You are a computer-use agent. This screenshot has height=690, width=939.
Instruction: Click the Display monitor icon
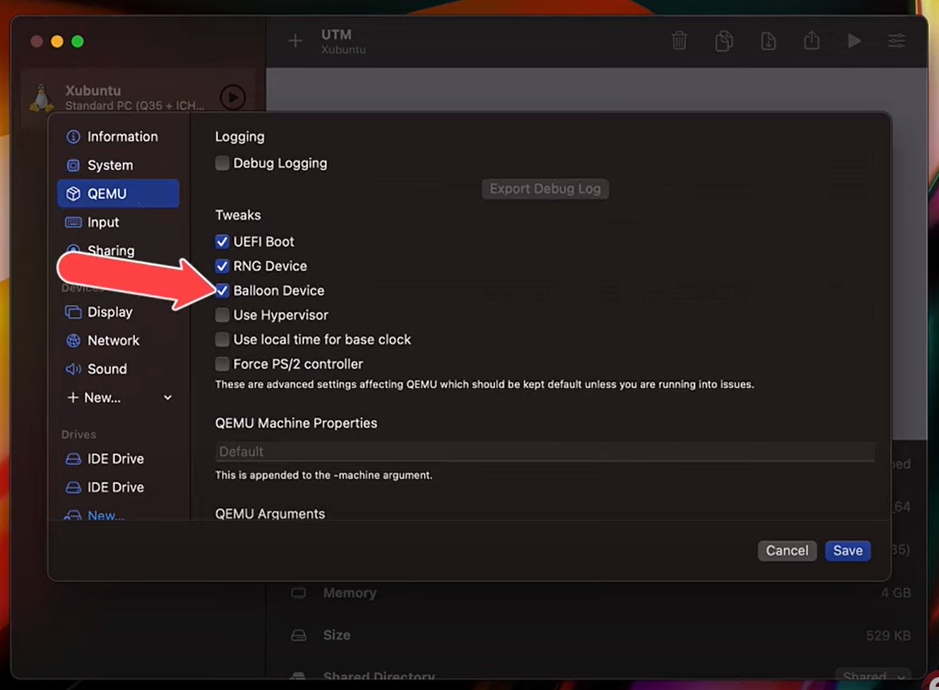tap(73, 312)
